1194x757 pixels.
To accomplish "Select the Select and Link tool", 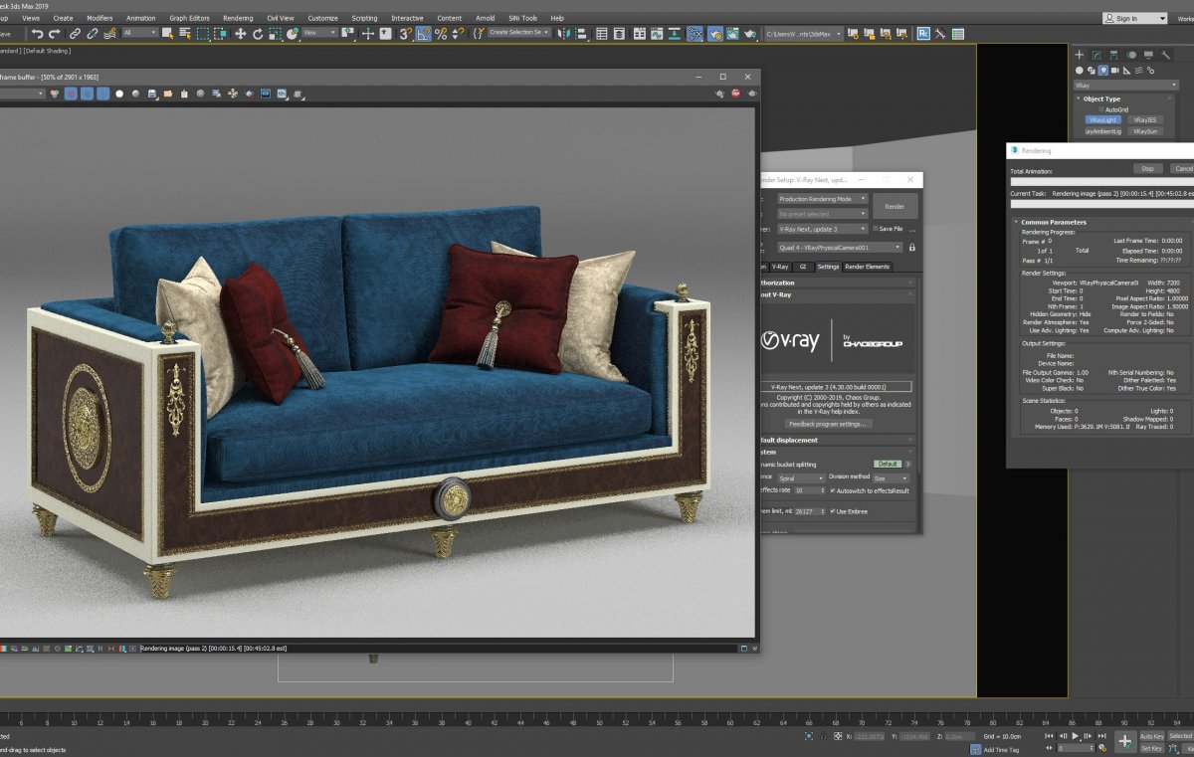I will pyautogui.click(x=76, y=33).
